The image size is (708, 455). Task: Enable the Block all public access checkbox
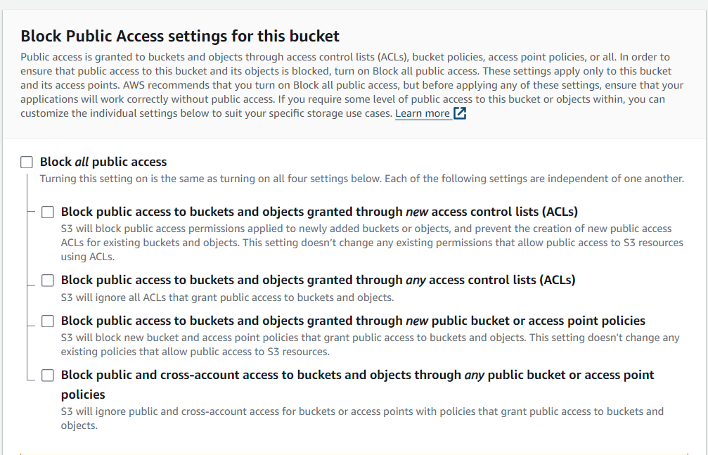pos(27,162)
